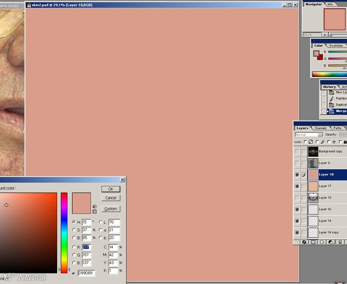Screen dimensions: 347x284
Task: Click link box beside Layer 17
Action: pos(304,186)
